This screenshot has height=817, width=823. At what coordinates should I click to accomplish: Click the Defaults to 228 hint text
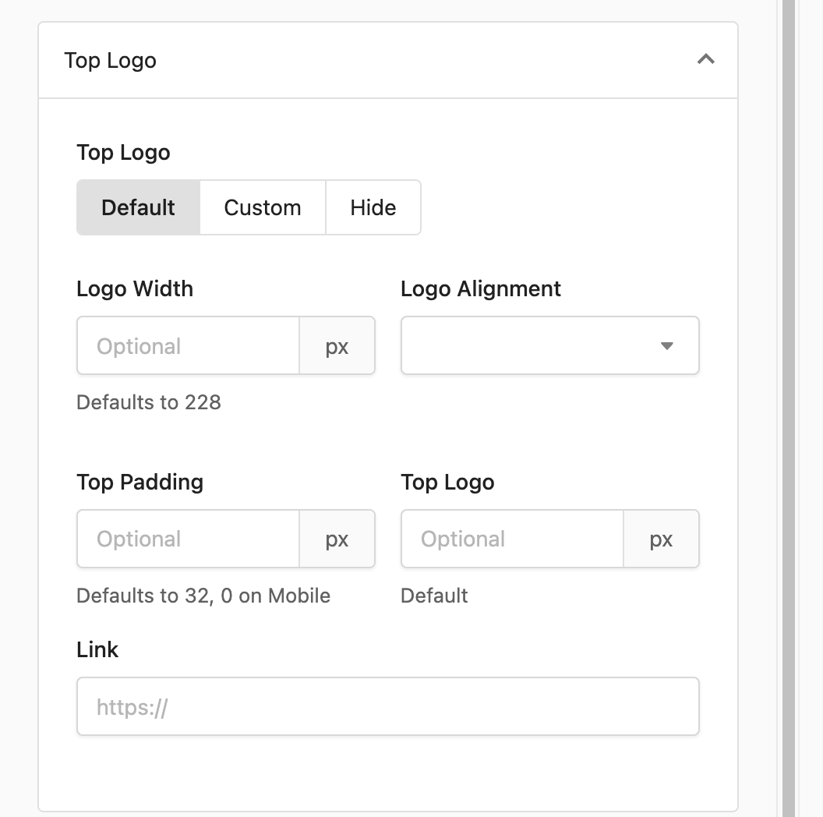(149, 402)
